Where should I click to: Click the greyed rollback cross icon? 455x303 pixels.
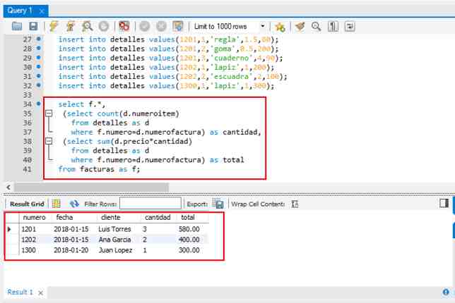click(161, 27)
